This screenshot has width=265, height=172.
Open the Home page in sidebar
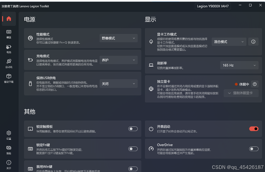pos(9,19)
